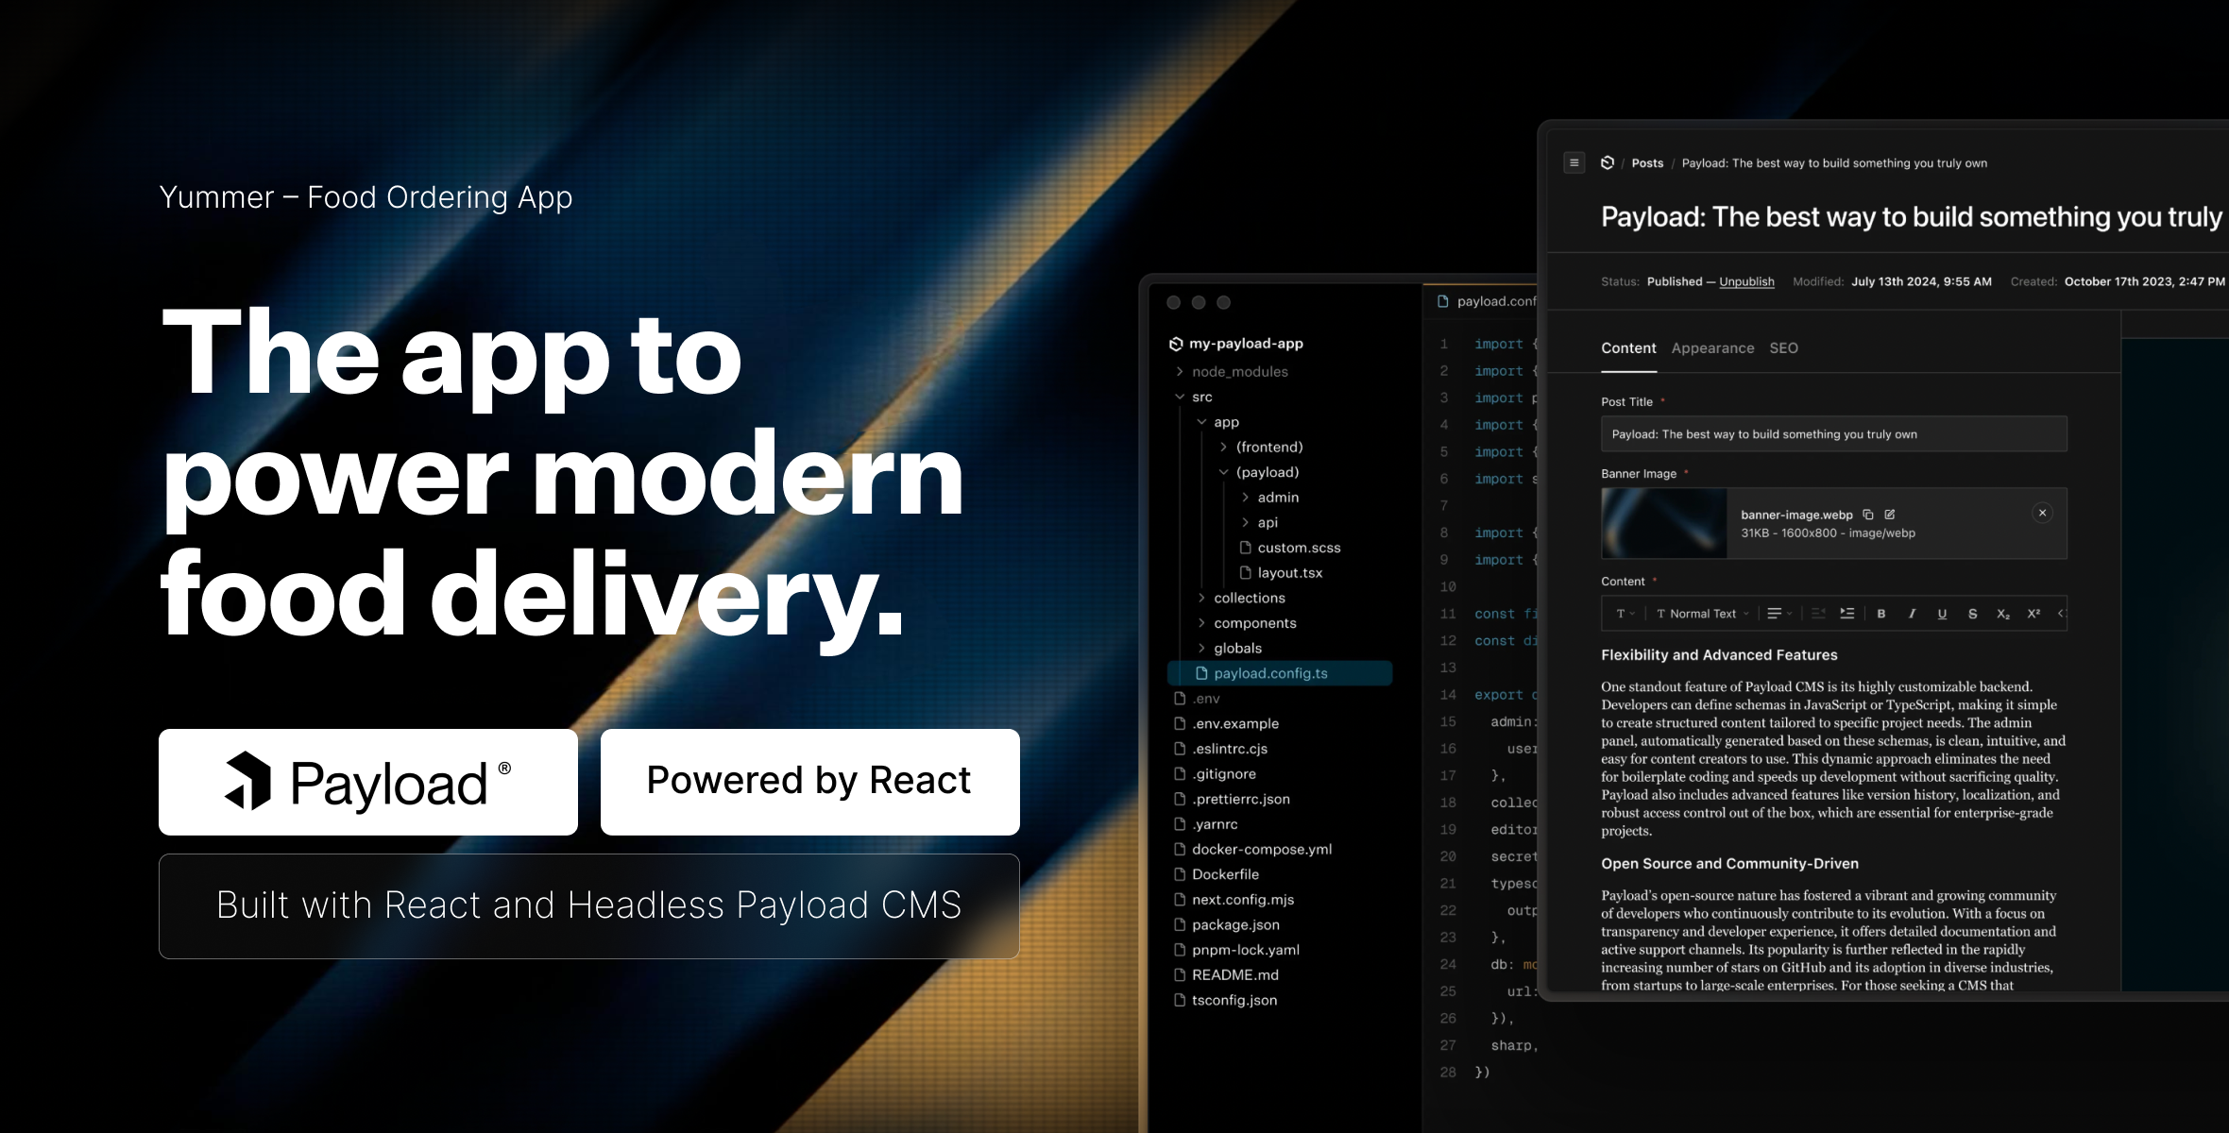Switch to the Appearance tab
The width and height of the screenshot is (2229, 1133).
pos(1712,347)
